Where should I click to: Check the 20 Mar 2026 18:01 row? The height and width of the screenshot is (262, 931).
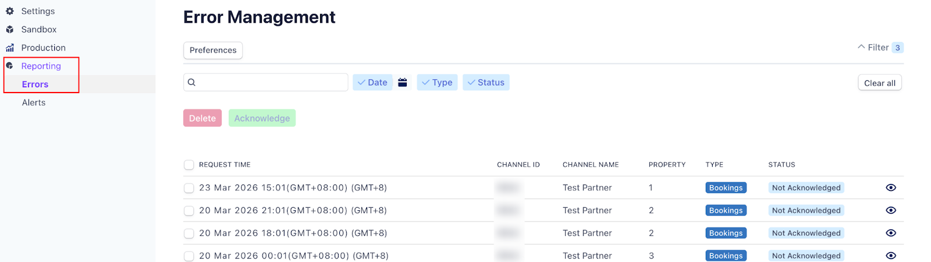tap(189, 233)
